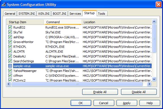
Task: Switch to the General tab
Action: click(x=10, y=14)
